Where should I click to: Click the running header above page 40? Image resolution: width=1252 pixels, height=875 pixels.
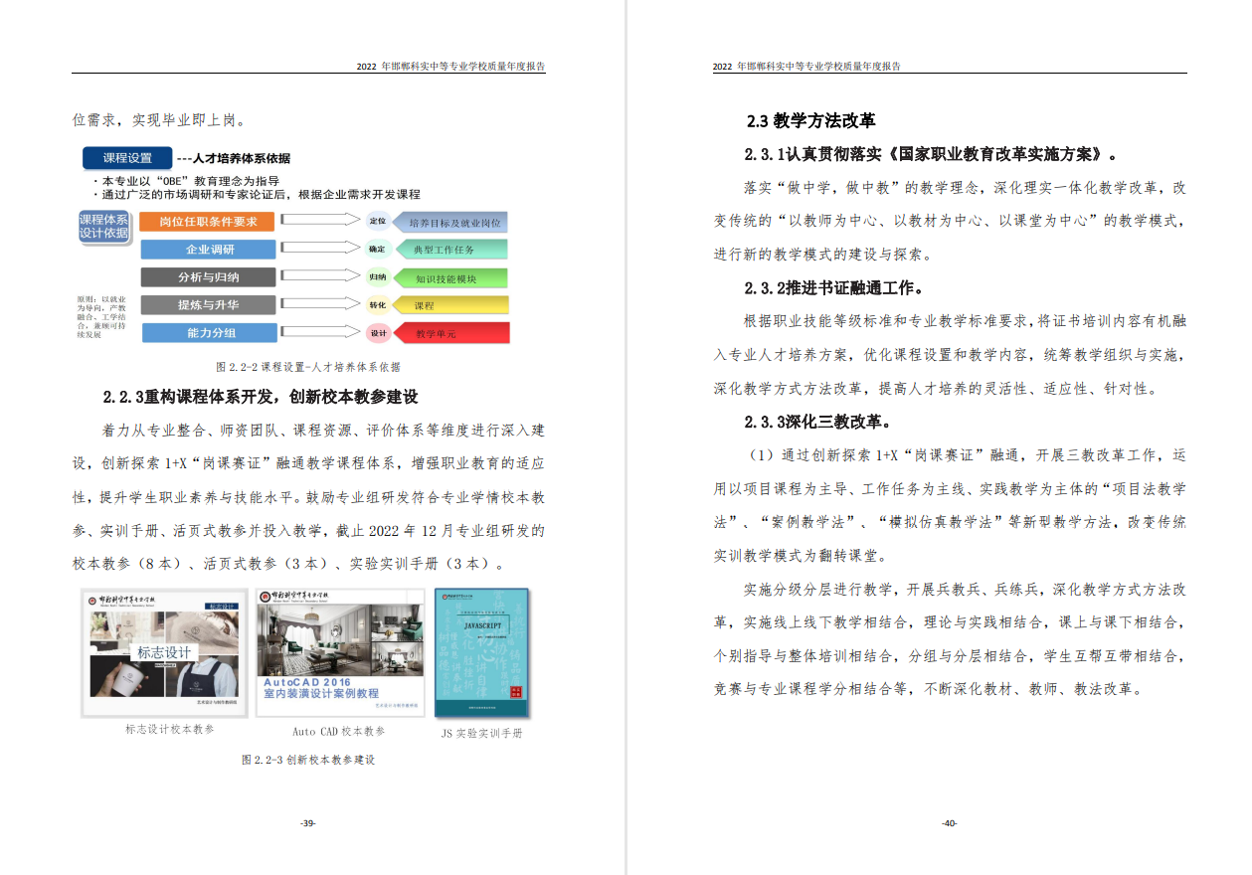click(806, 67)
